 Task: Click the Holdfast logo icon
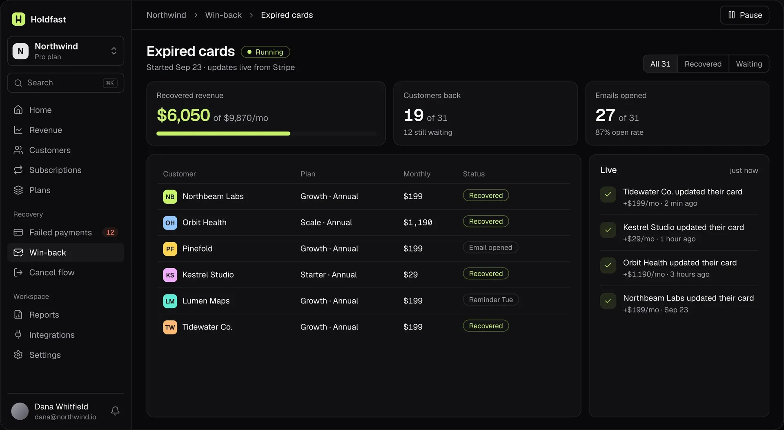tap(18, 19)
